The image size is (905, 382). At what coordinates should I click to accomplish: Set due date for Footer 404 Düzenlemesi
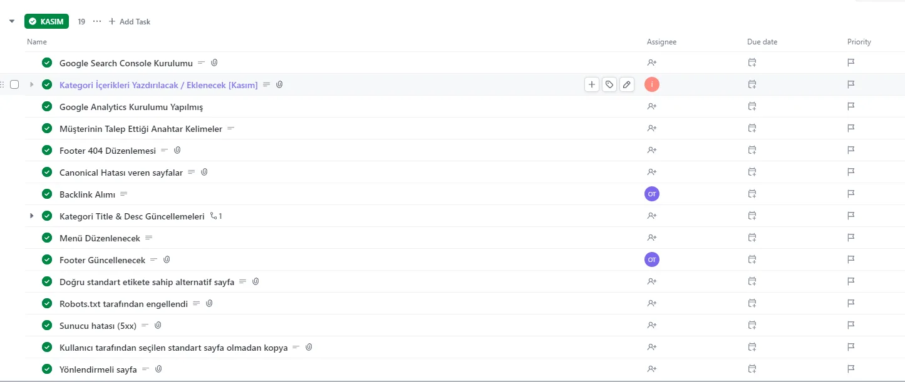pos(752,150)
